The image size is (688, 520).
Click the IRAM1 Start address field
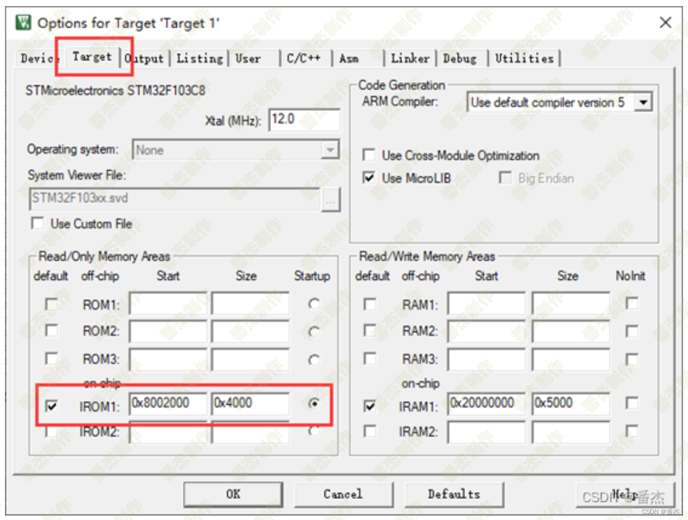click(486, 405)
